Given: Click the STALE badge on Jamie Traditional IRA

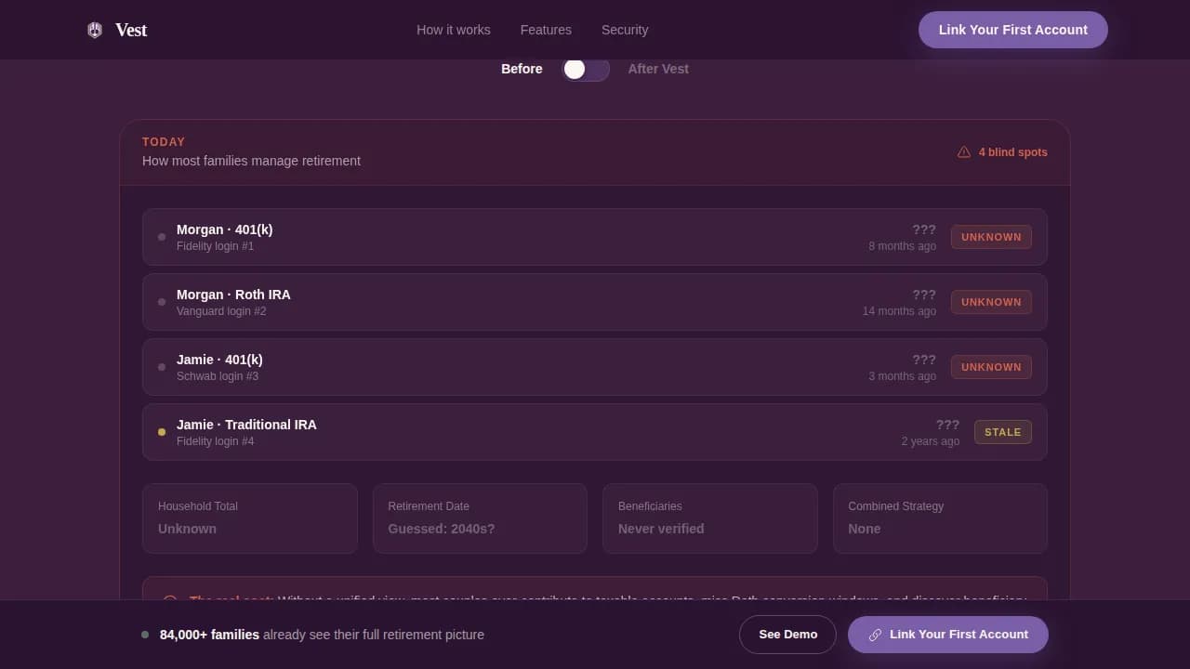Looking at the screenshot, I should tap(1002, 432).
